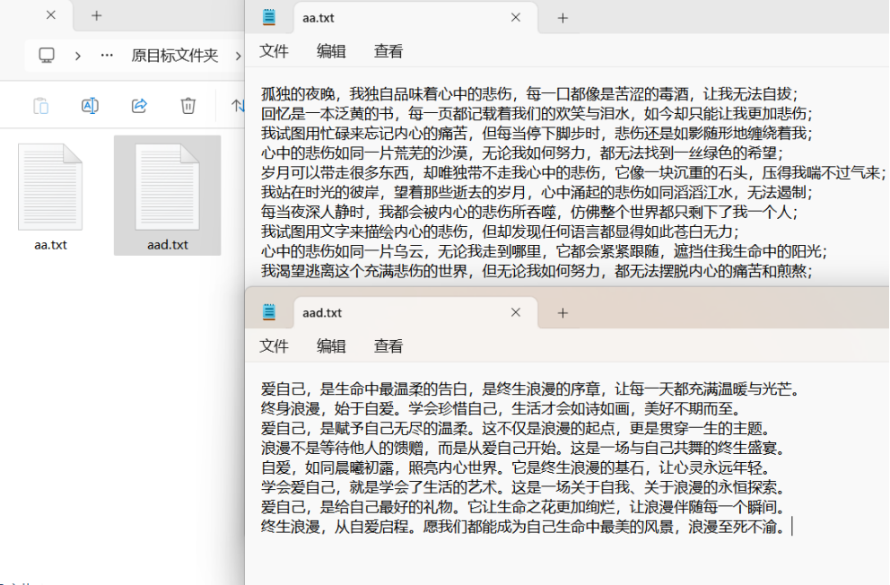Click chevron after the monitor icon
This screenshot has width=890, height=585.
(x=78, y=56)
